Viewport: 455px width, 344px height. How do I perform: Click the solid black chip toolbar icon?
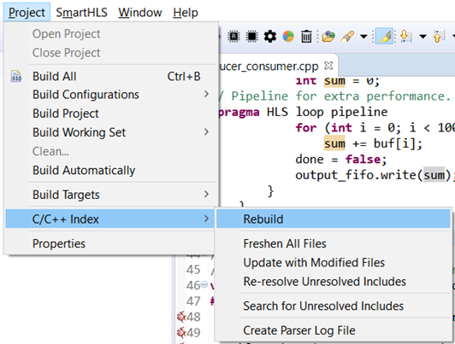coord(251,37)
